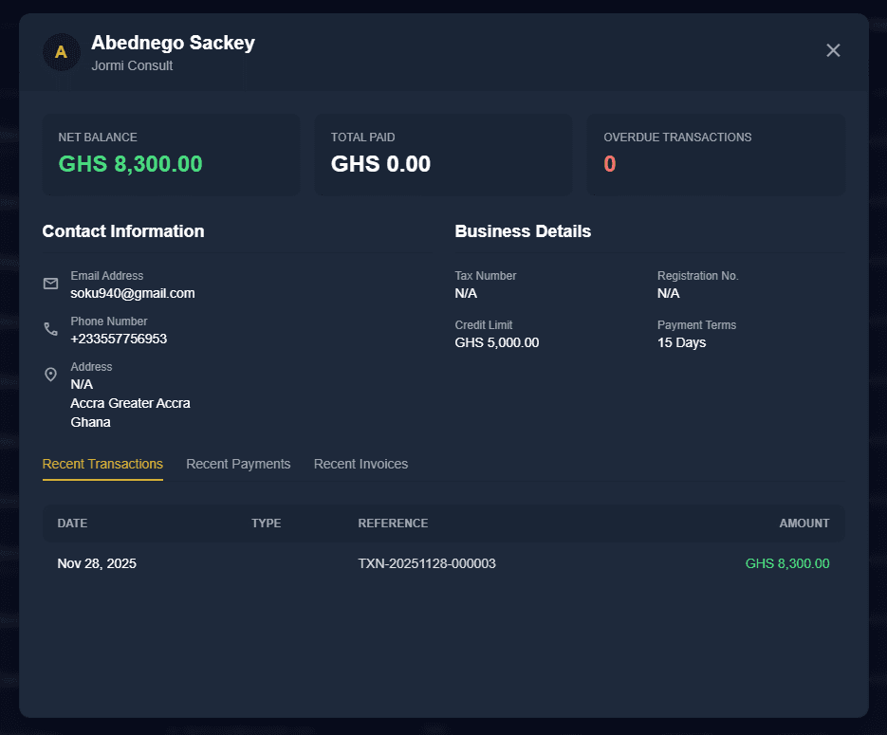887x735 pixels.
Task: Click the envelope icon beside Email Address
Action: (x=51, y=284)
